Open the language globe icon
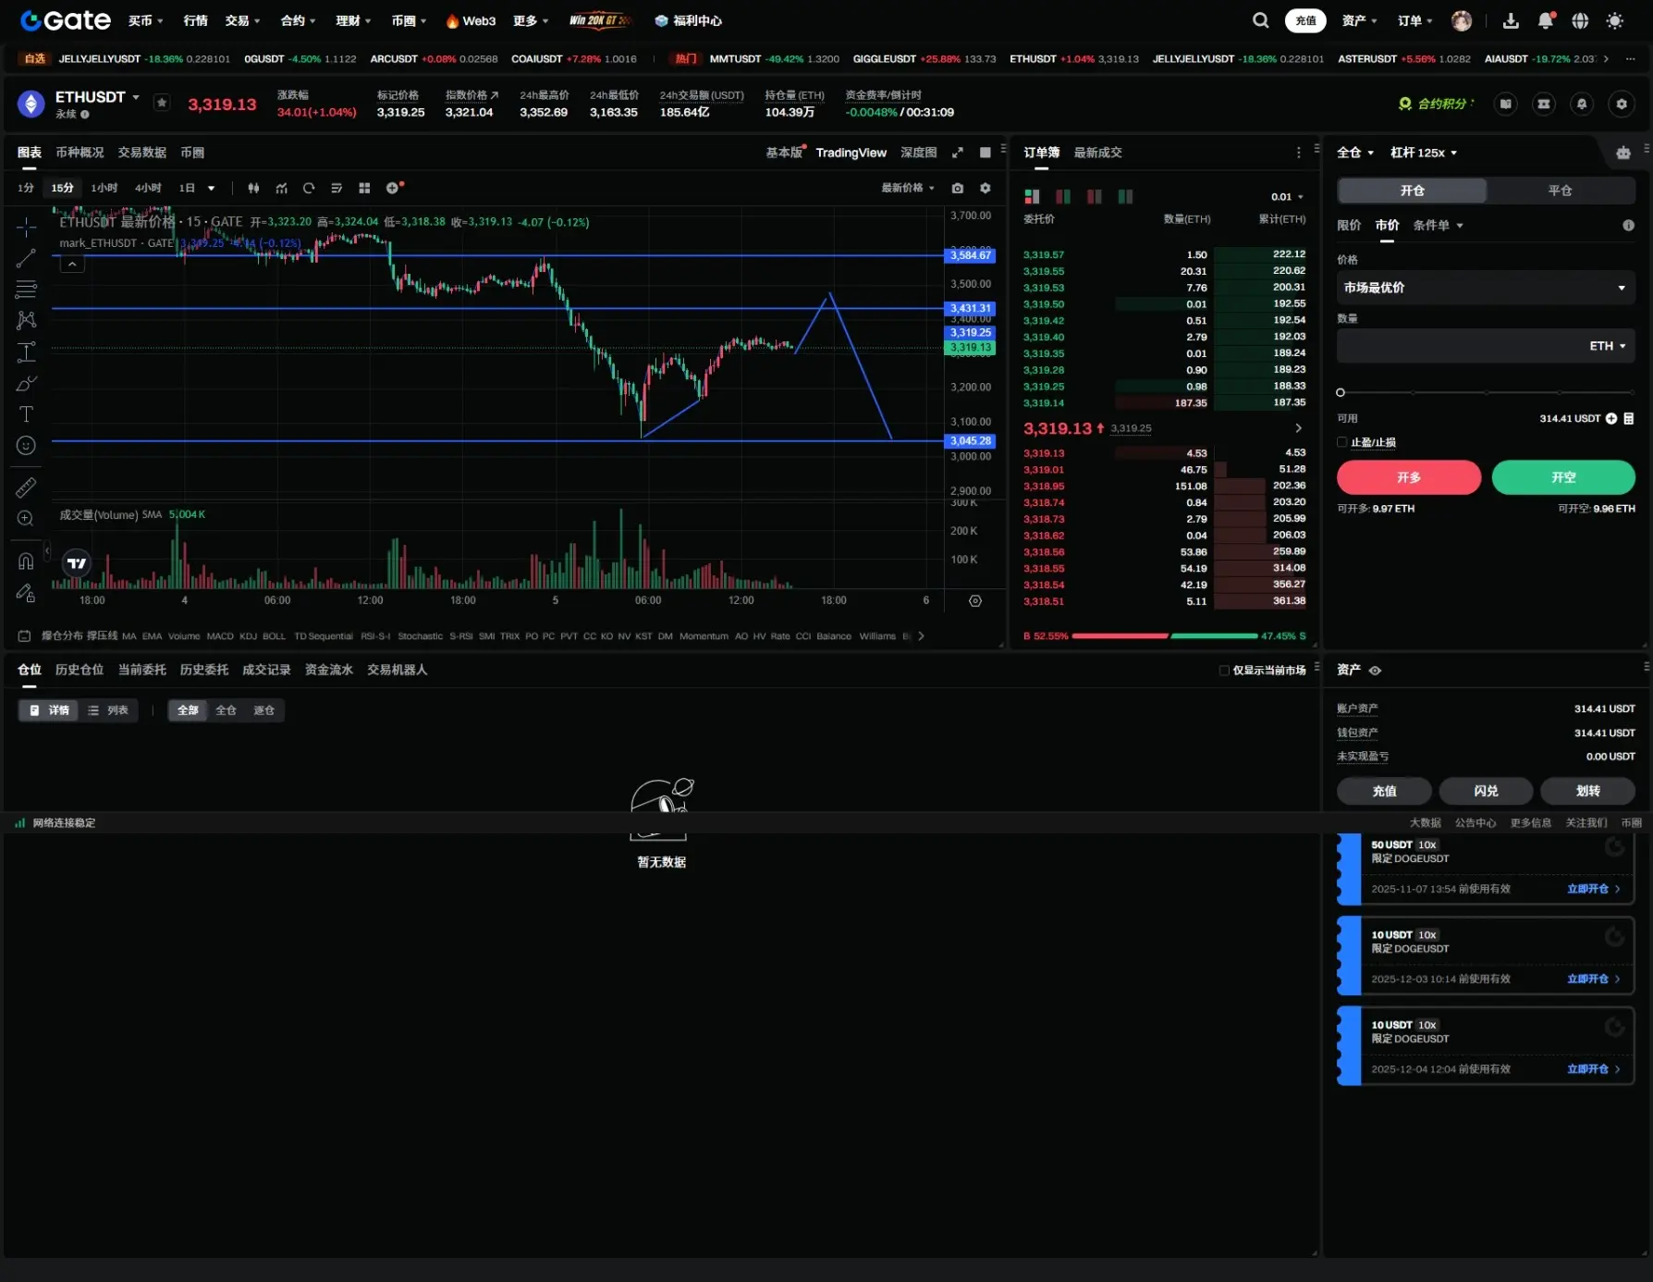Image resolution: width=1653 pixels, height=1282 pixels. [1580, 20]
